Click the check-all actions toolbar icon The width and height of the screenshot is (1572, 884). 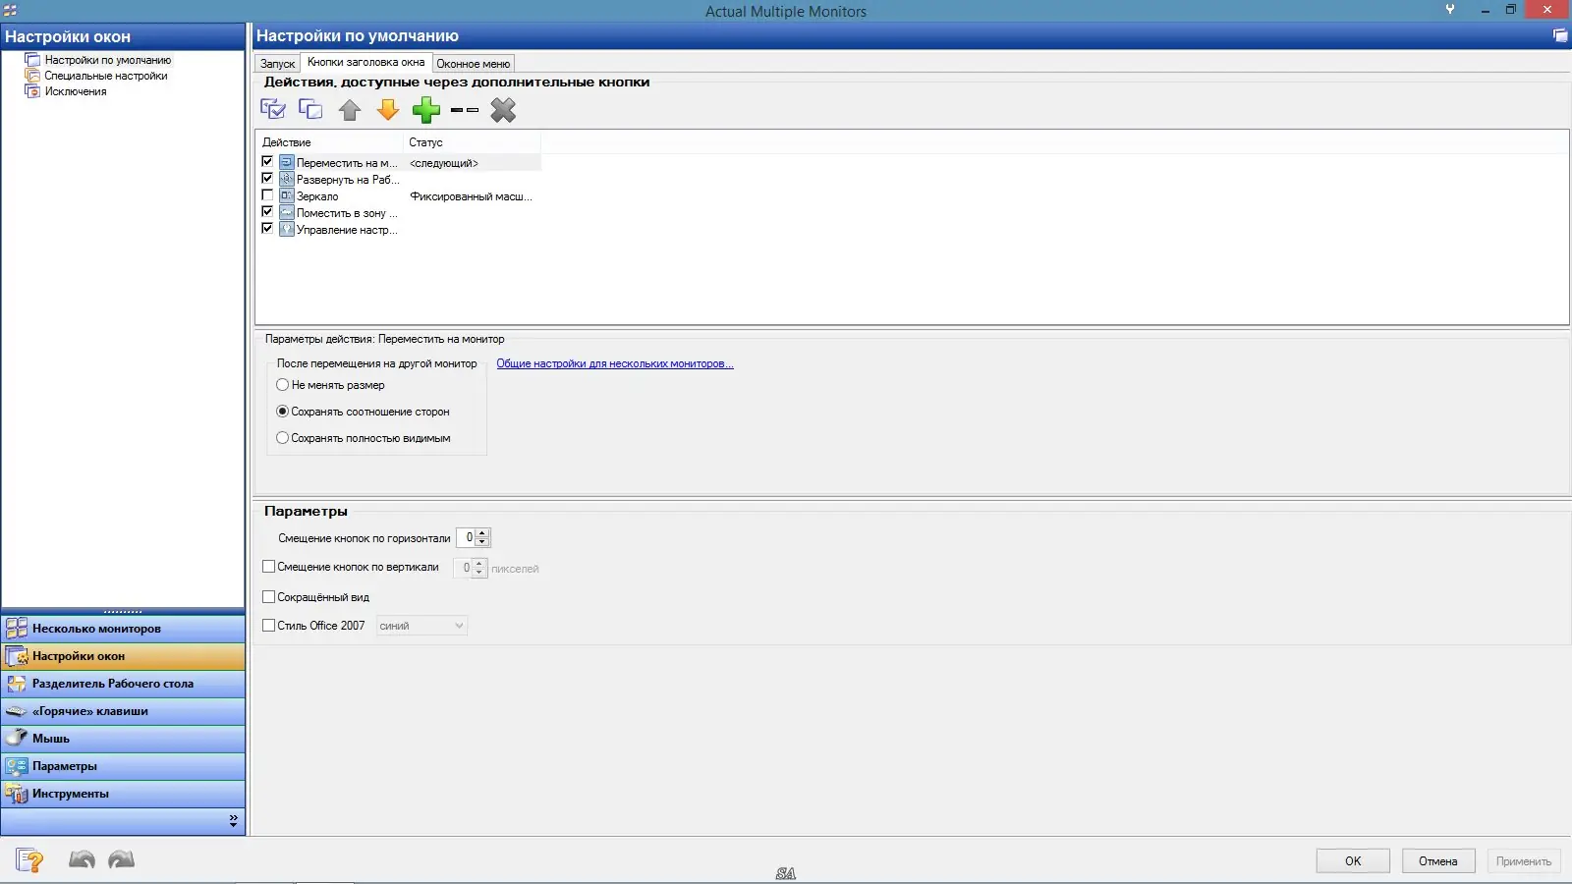272,110
